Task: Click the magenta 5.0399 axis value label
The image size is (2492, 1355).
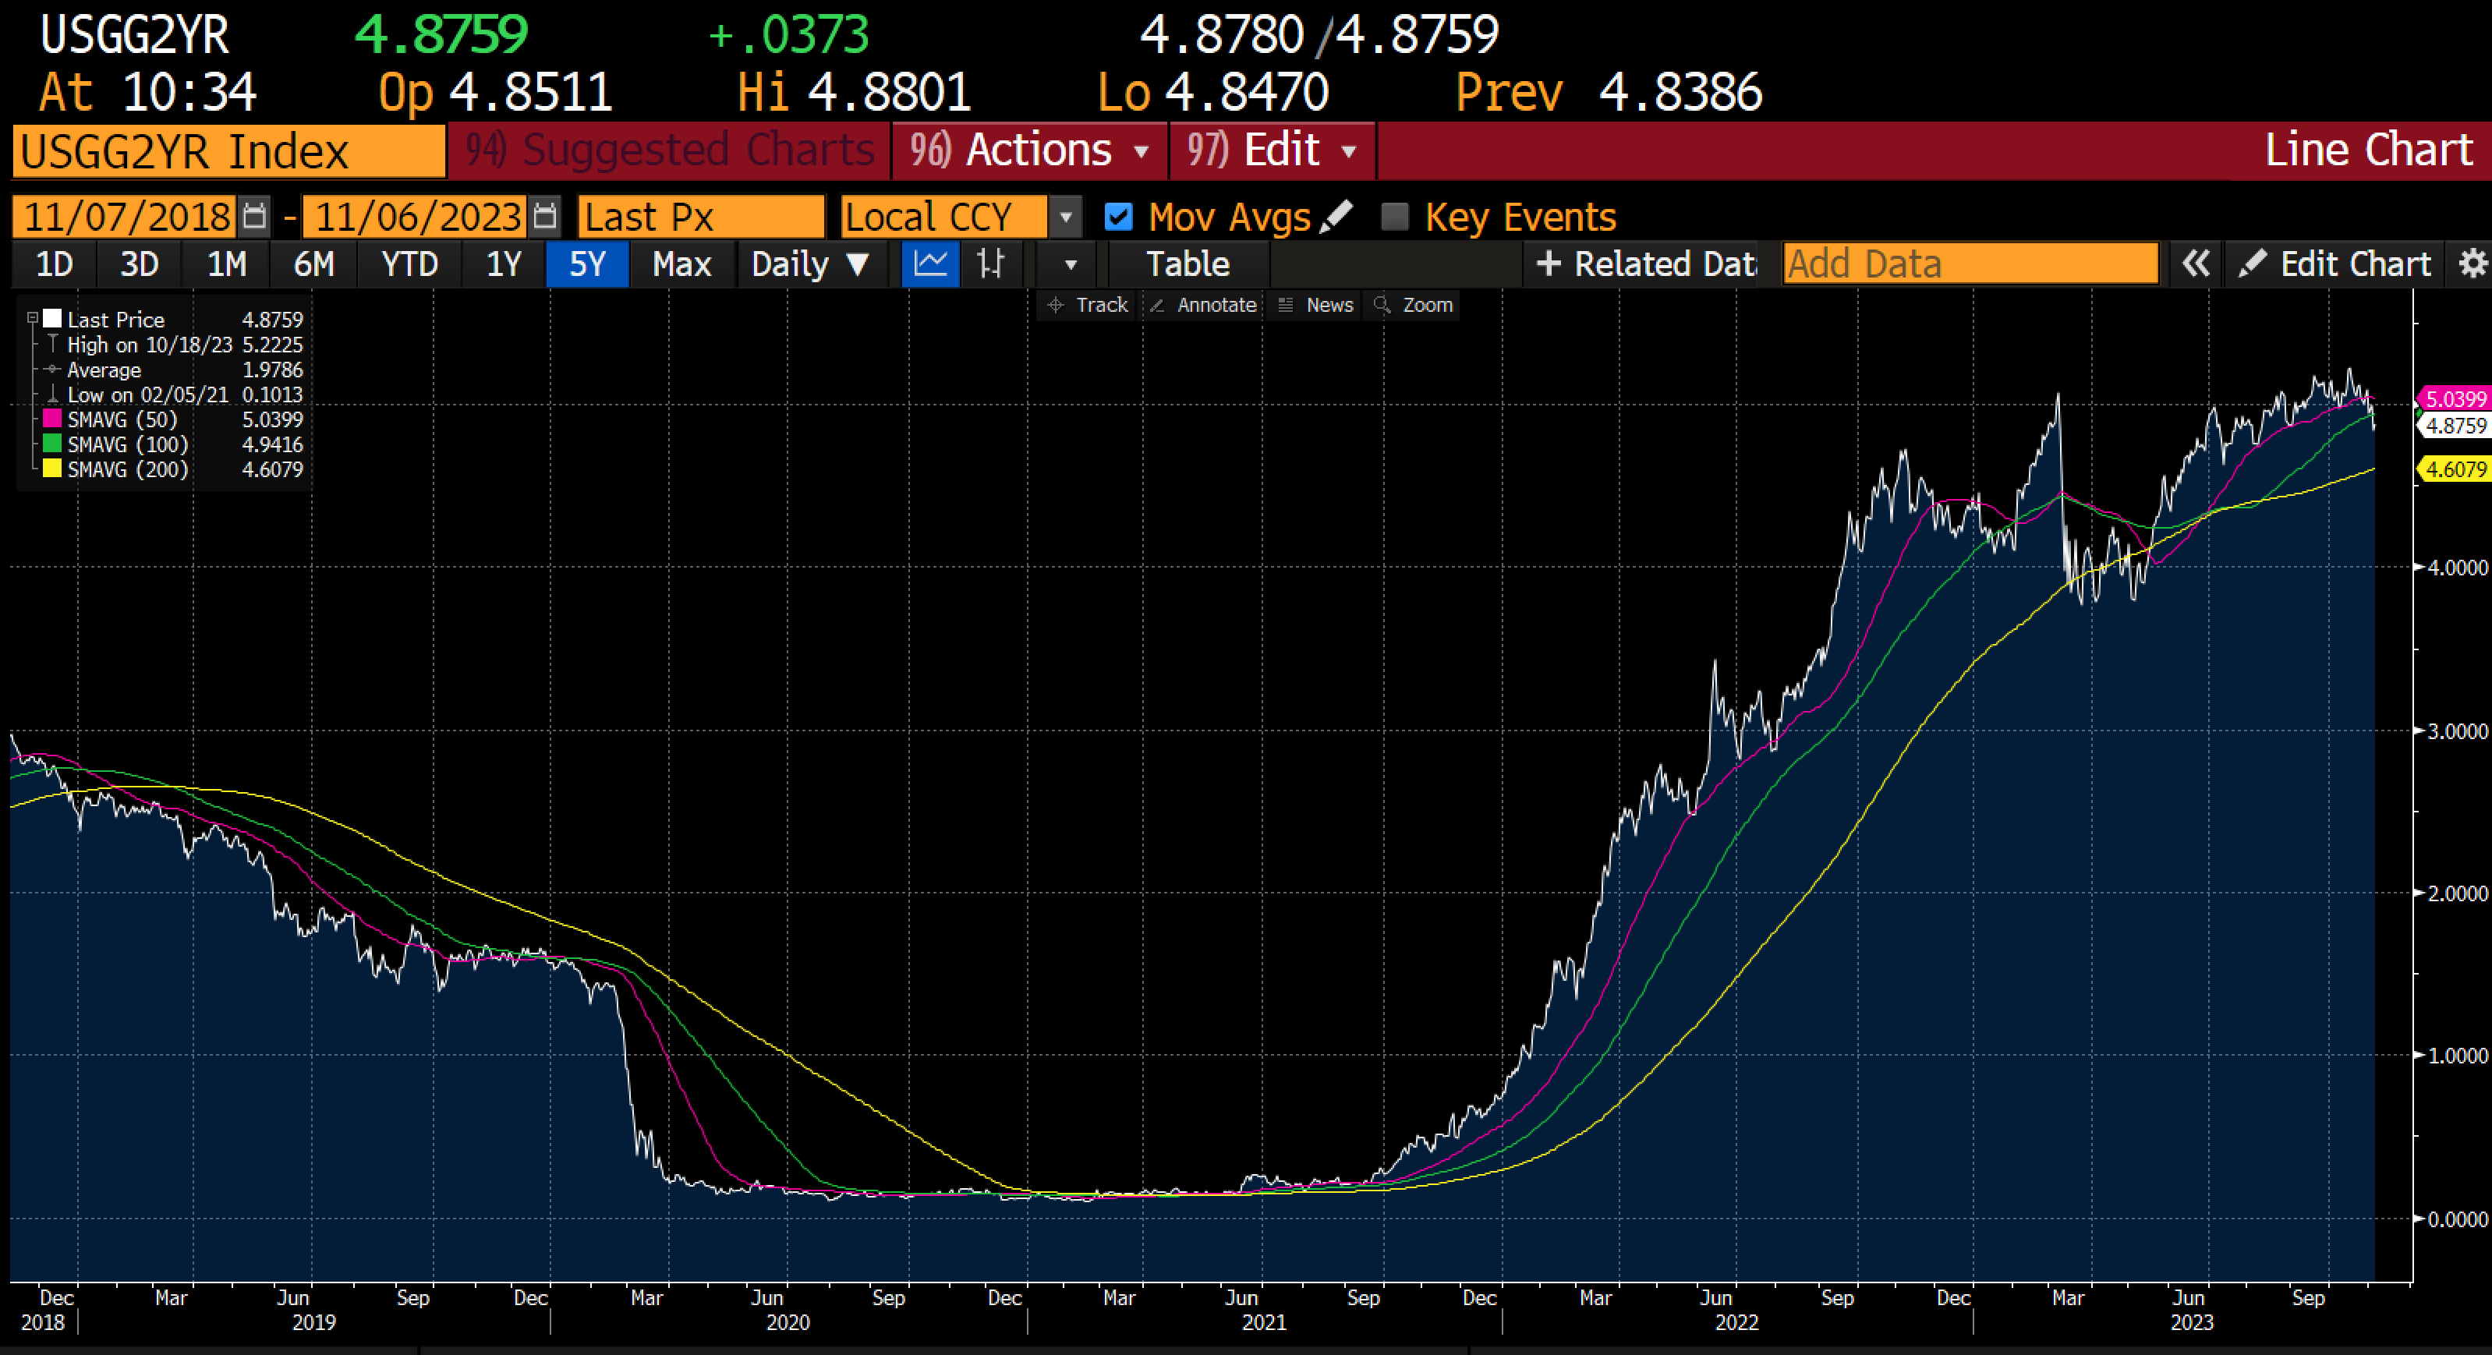Action: tap(2455, 398)
